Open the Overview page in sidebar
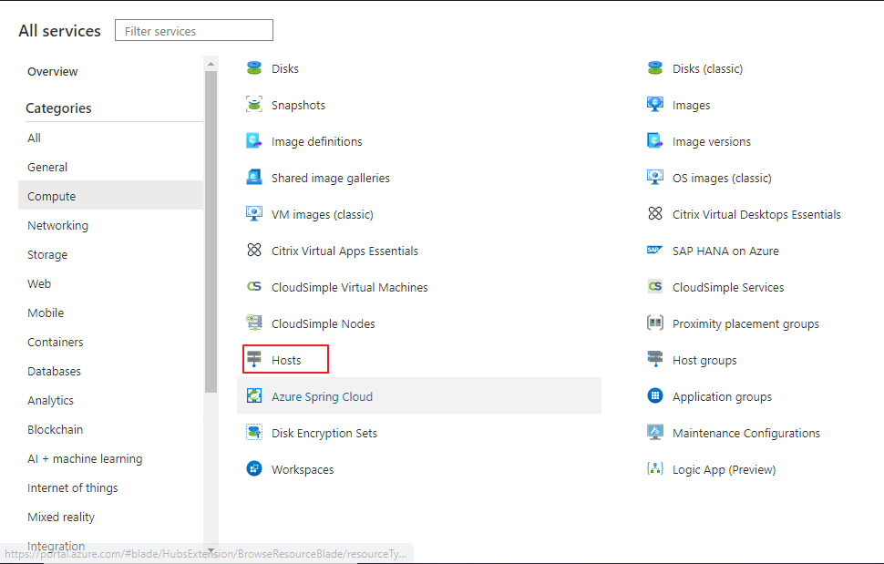Viewport: 884px width, 564px height. [x=53, y=72]
